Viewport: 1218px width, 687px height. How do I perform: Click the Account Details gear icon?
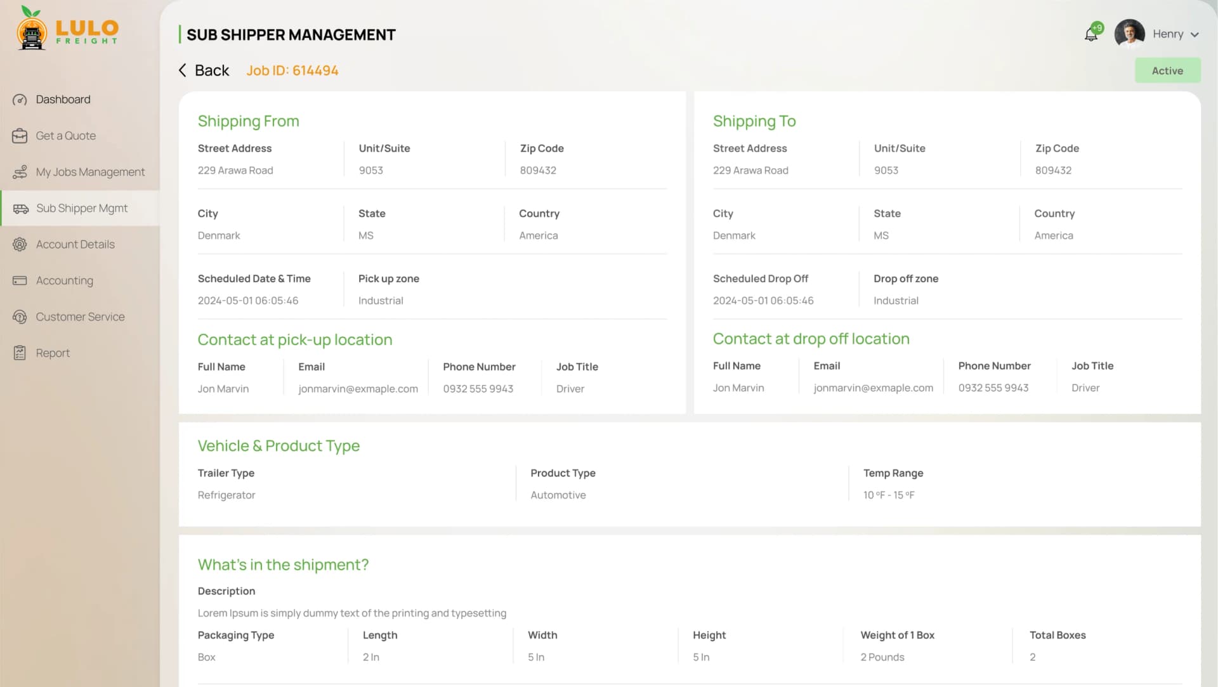[x=20, y=244]
